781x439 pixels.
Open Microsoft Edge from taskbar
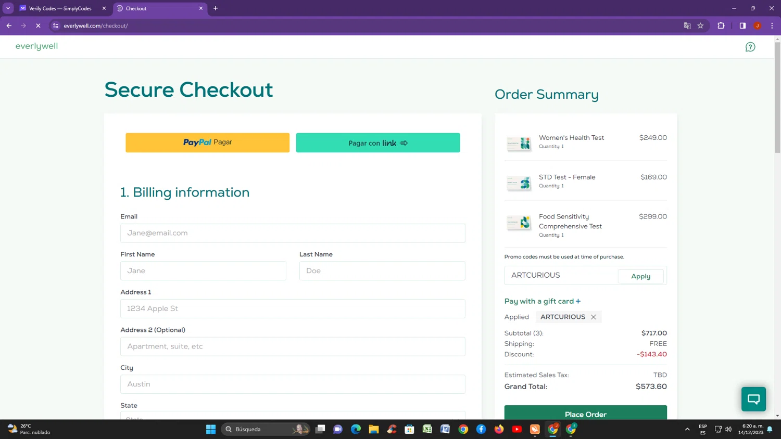coord(356,429)
